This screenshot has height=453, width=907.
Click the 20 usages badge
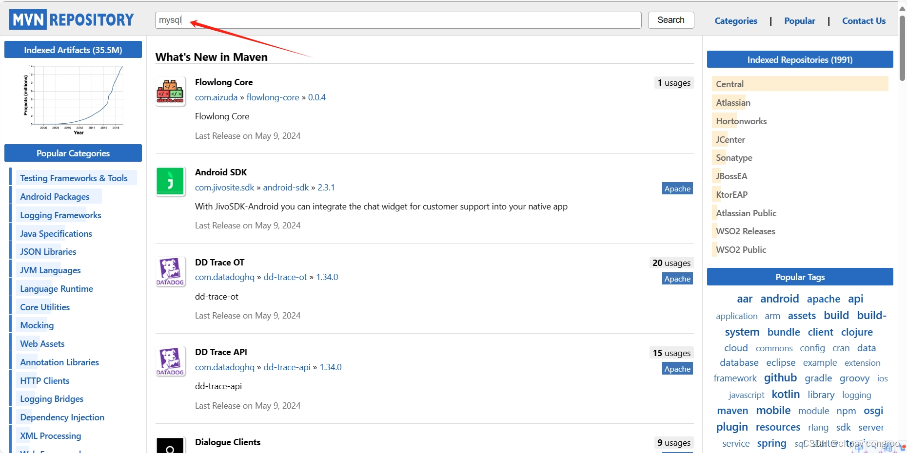(x=671, y=263)
